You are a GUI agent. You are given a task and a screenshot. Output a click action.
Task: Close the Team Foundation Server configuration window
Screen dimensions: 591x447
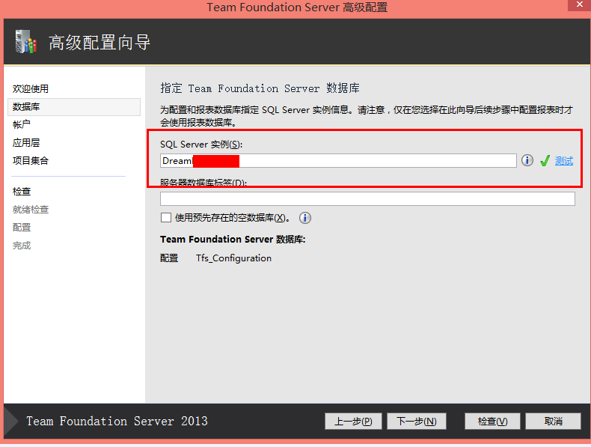[x=579, y=5]
